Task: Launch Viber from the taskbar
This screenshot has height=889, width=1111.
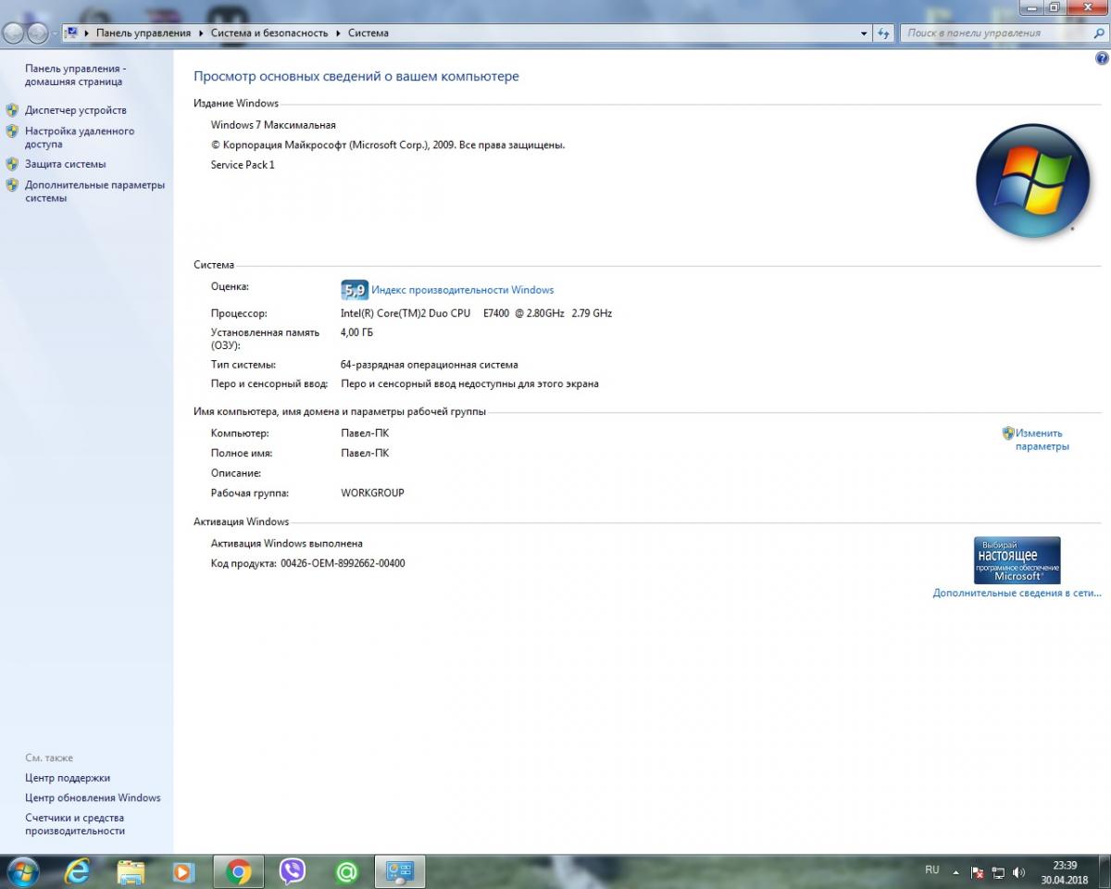Action: (293, 871)
